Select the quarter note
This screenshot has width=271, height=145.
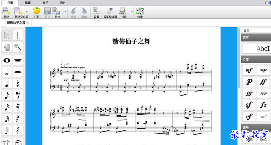[7, 83]
